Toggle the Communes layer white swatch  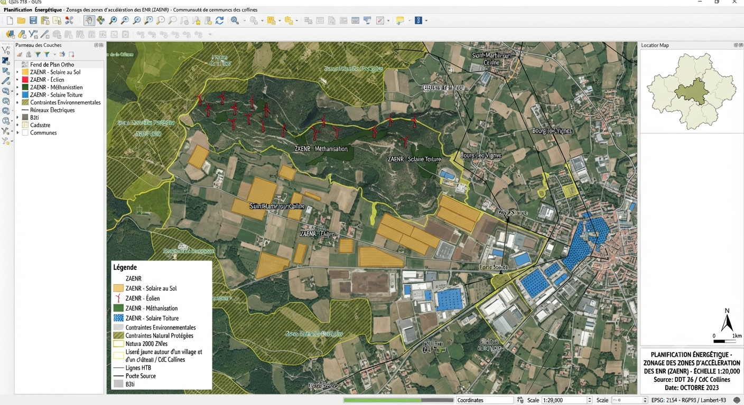tap(25, 133)
